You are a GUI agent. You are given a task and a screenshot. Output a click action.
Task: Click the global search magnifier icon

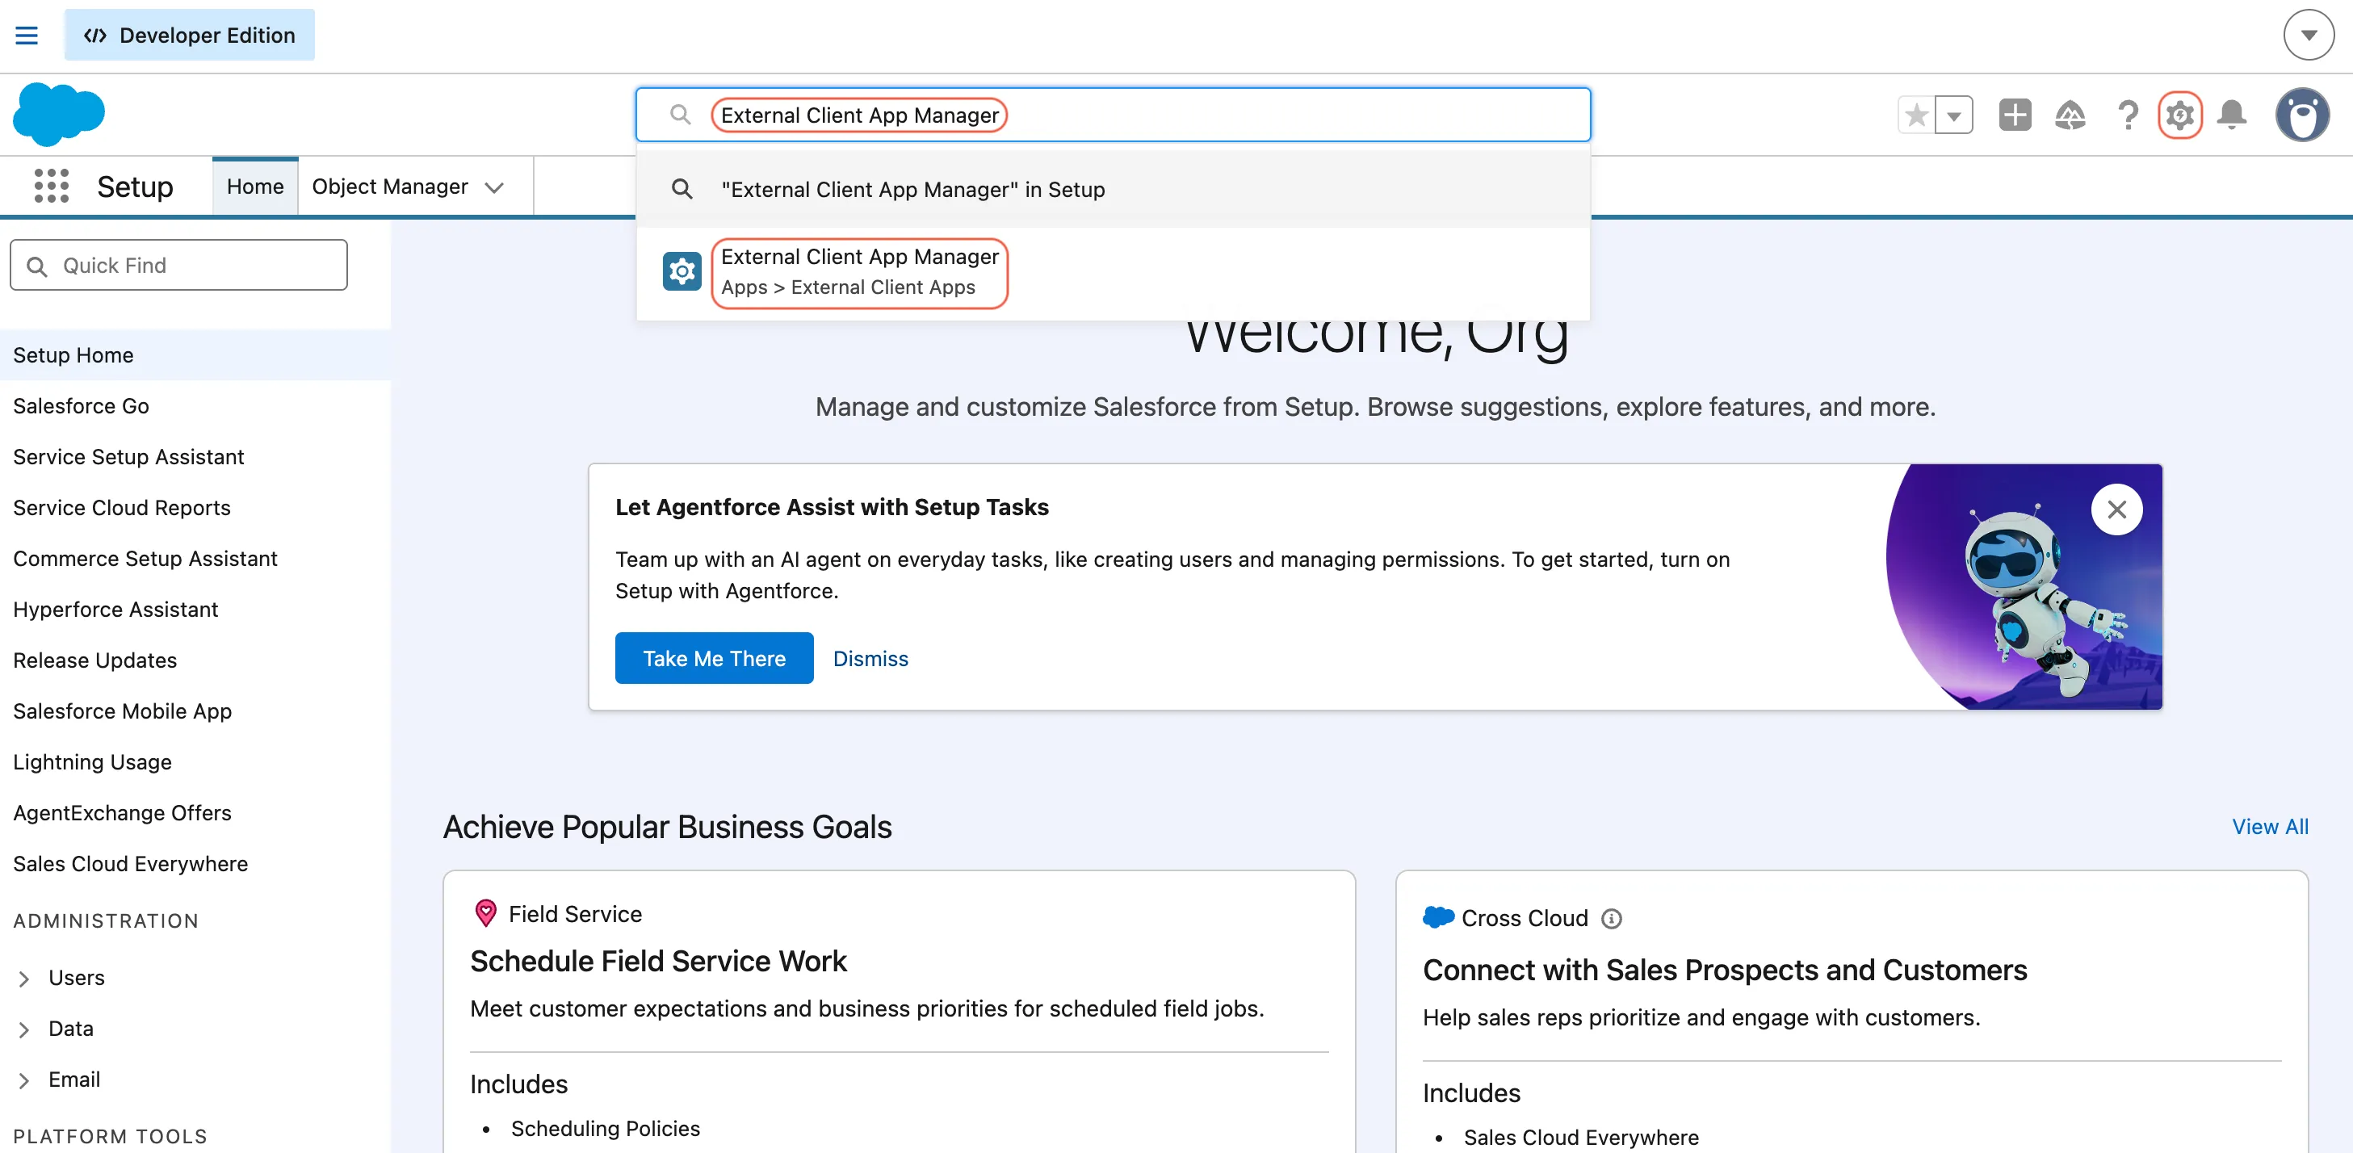pyautogui.click(x=680, y=115)
